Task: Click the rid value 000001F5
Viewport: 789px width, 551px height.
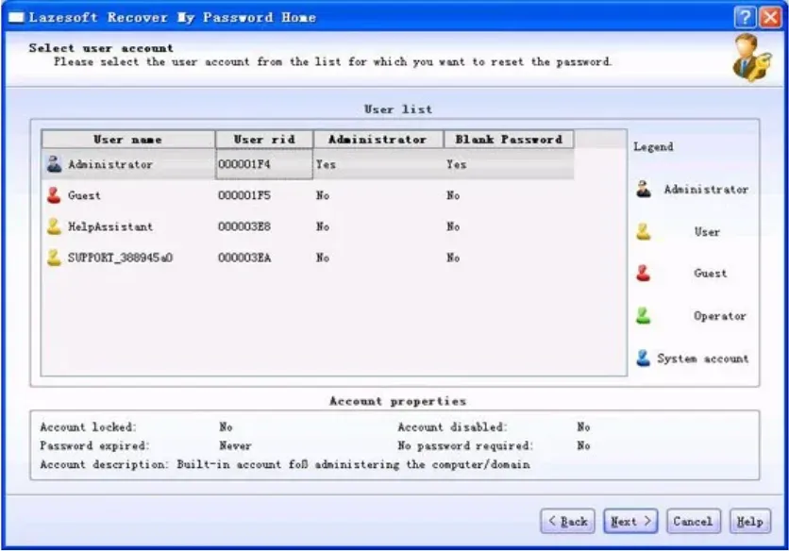Action: click(x=244, y=195)
